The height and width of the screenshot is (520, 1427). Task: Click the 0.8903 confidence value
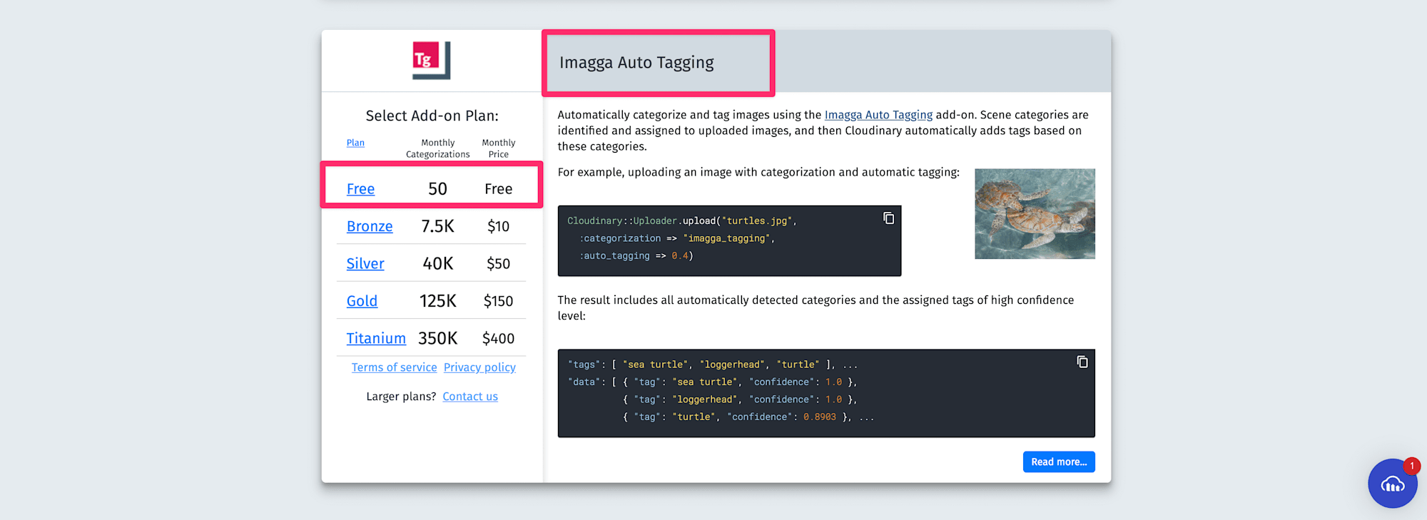(x=819, y=417)
